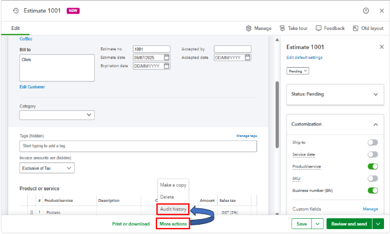Screen dimensions: 390x234
Task: Click the GST (5%) sales tax cell
Action: click(x=230, y=212)
